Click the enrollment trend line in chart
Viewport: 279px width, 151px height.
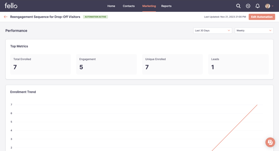(235, 127)
